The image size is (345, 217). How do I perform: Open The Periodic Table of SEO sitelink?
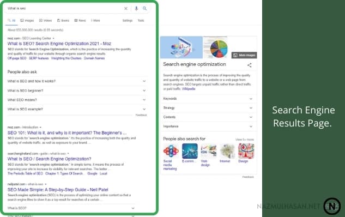tap(25, 173)
